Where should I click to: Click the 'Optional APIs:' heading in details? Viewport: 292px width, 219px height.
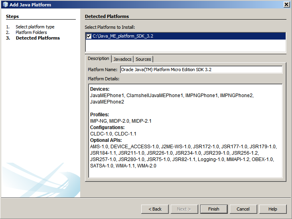106,140
